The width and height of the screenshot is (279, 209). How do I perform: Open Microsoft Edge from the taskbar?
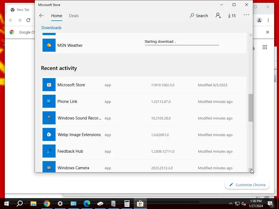point(87,204)
